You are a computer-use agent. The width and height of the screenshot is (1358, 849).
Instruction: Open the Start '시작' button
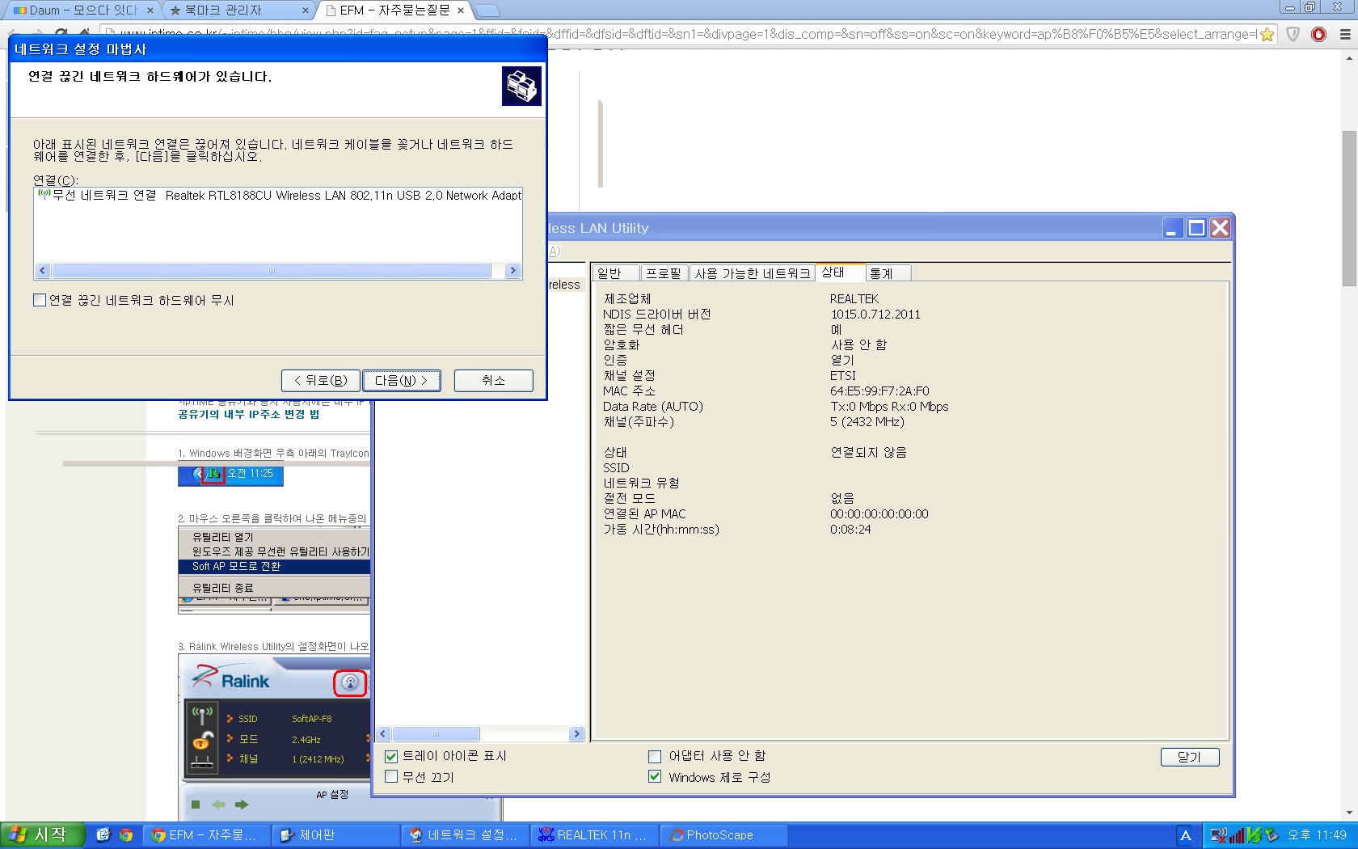[x=43, y=834]
